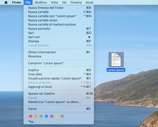Close the open File menu

tap(28, 2)
